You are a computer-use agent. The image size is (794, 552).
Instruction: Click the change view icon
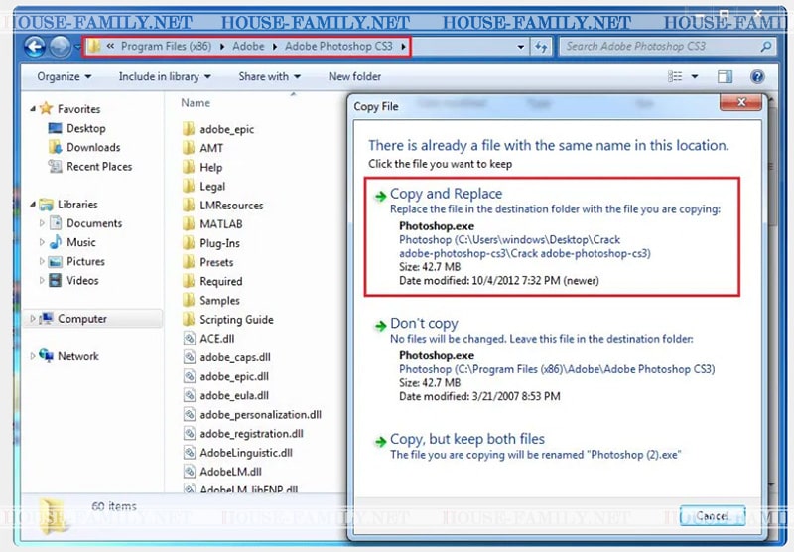coord(675,77)
